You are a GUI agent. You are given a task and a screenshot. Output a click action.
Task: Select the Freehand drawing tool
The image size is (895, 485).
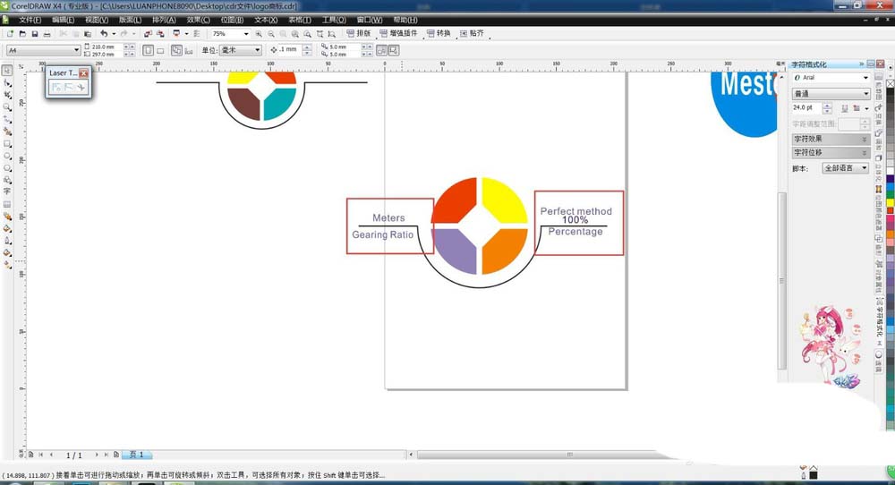[x=7, y=120]
